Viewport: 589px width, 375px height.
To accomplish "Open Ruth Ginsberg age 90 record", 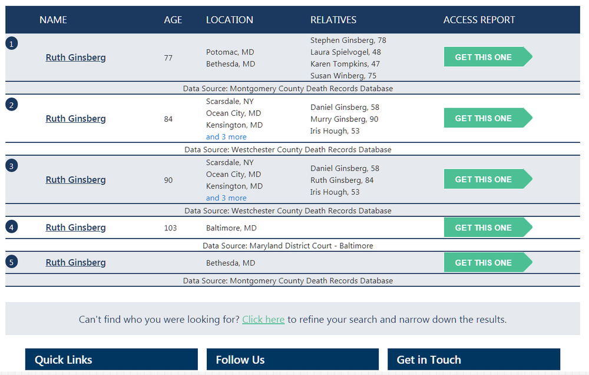I will (x=75, y=180).
